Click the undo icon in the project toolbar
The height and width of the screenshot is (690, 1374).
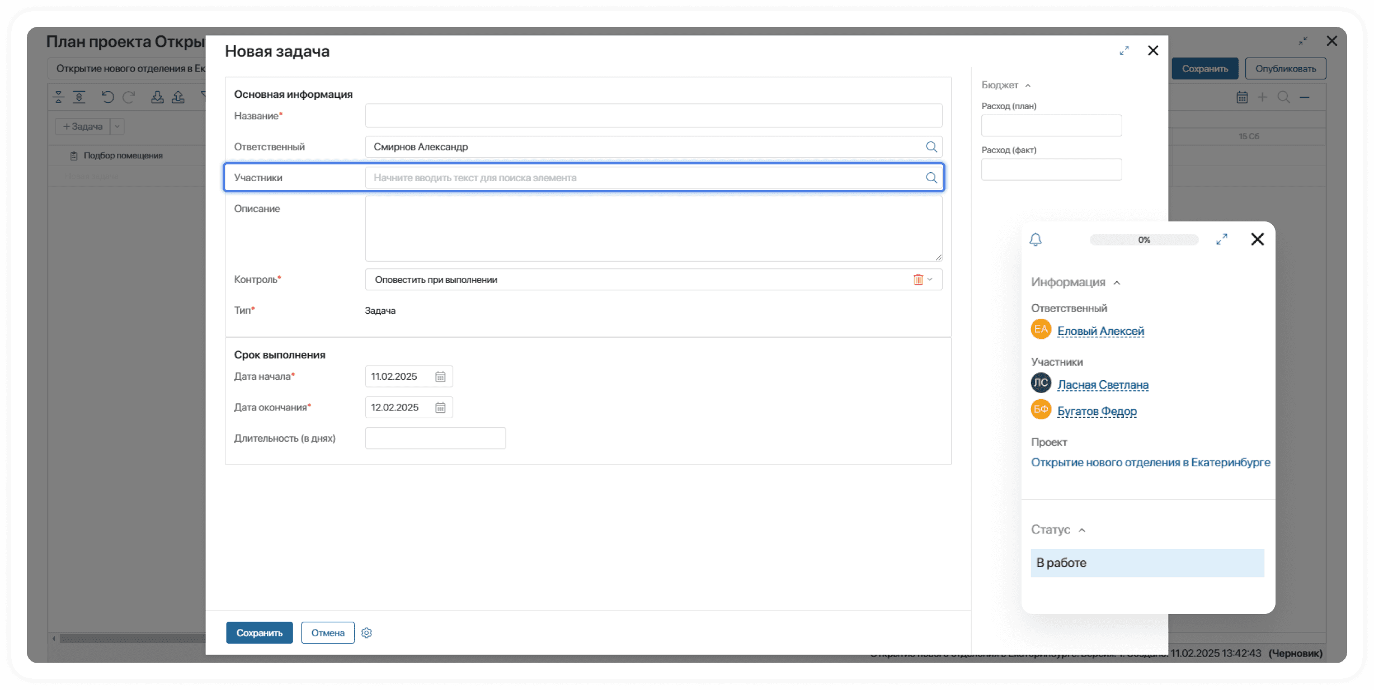pos(107,97)
